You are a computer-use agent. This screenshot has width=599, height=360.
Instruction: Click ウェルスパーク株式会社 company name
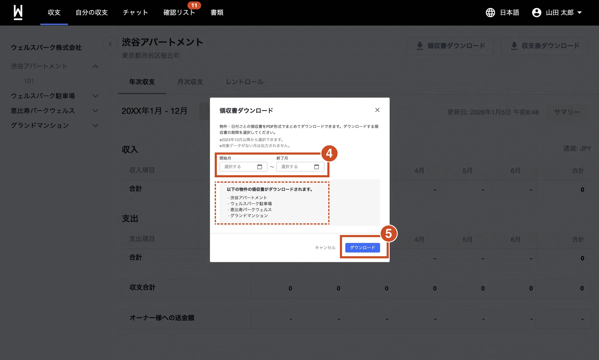(46, 48)
